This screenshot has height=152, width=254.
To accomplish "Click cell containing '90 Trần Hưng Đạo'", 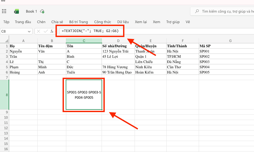I will click(x=118, y=72).
